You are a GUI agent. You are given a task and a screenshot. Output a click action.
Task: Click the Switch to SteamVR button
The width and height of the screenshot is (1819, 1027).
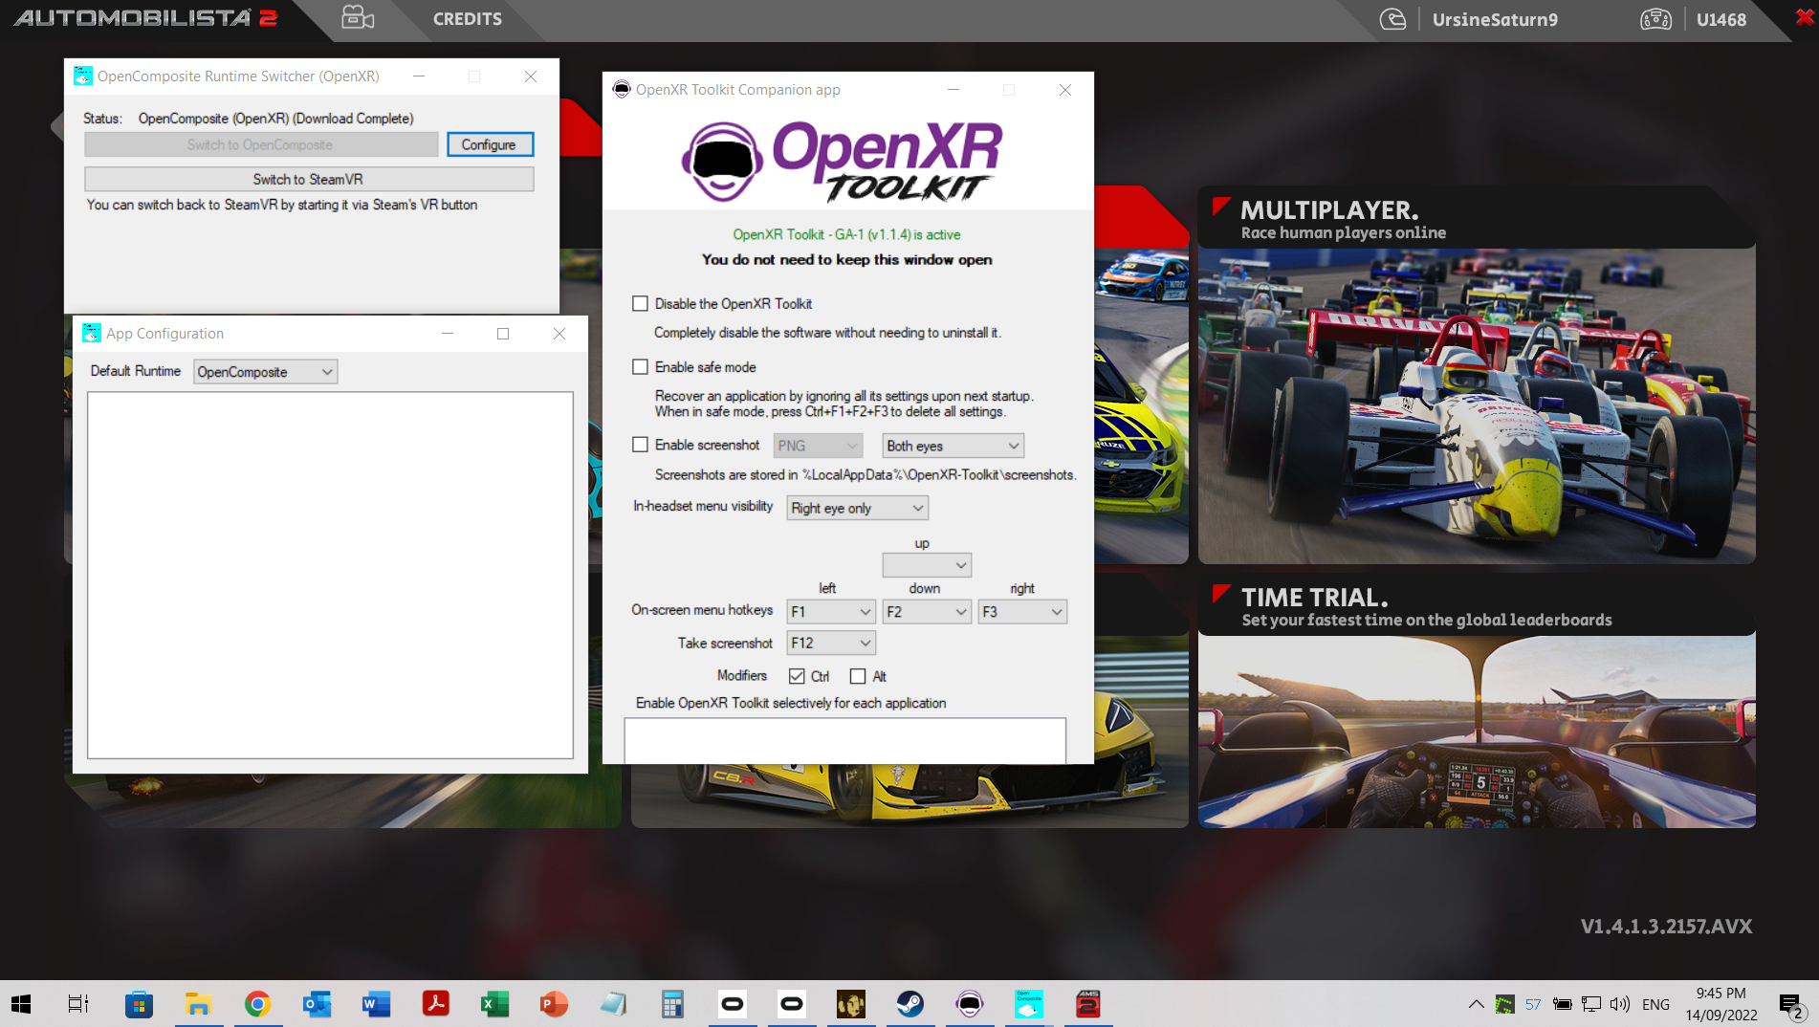click(308, 179)
